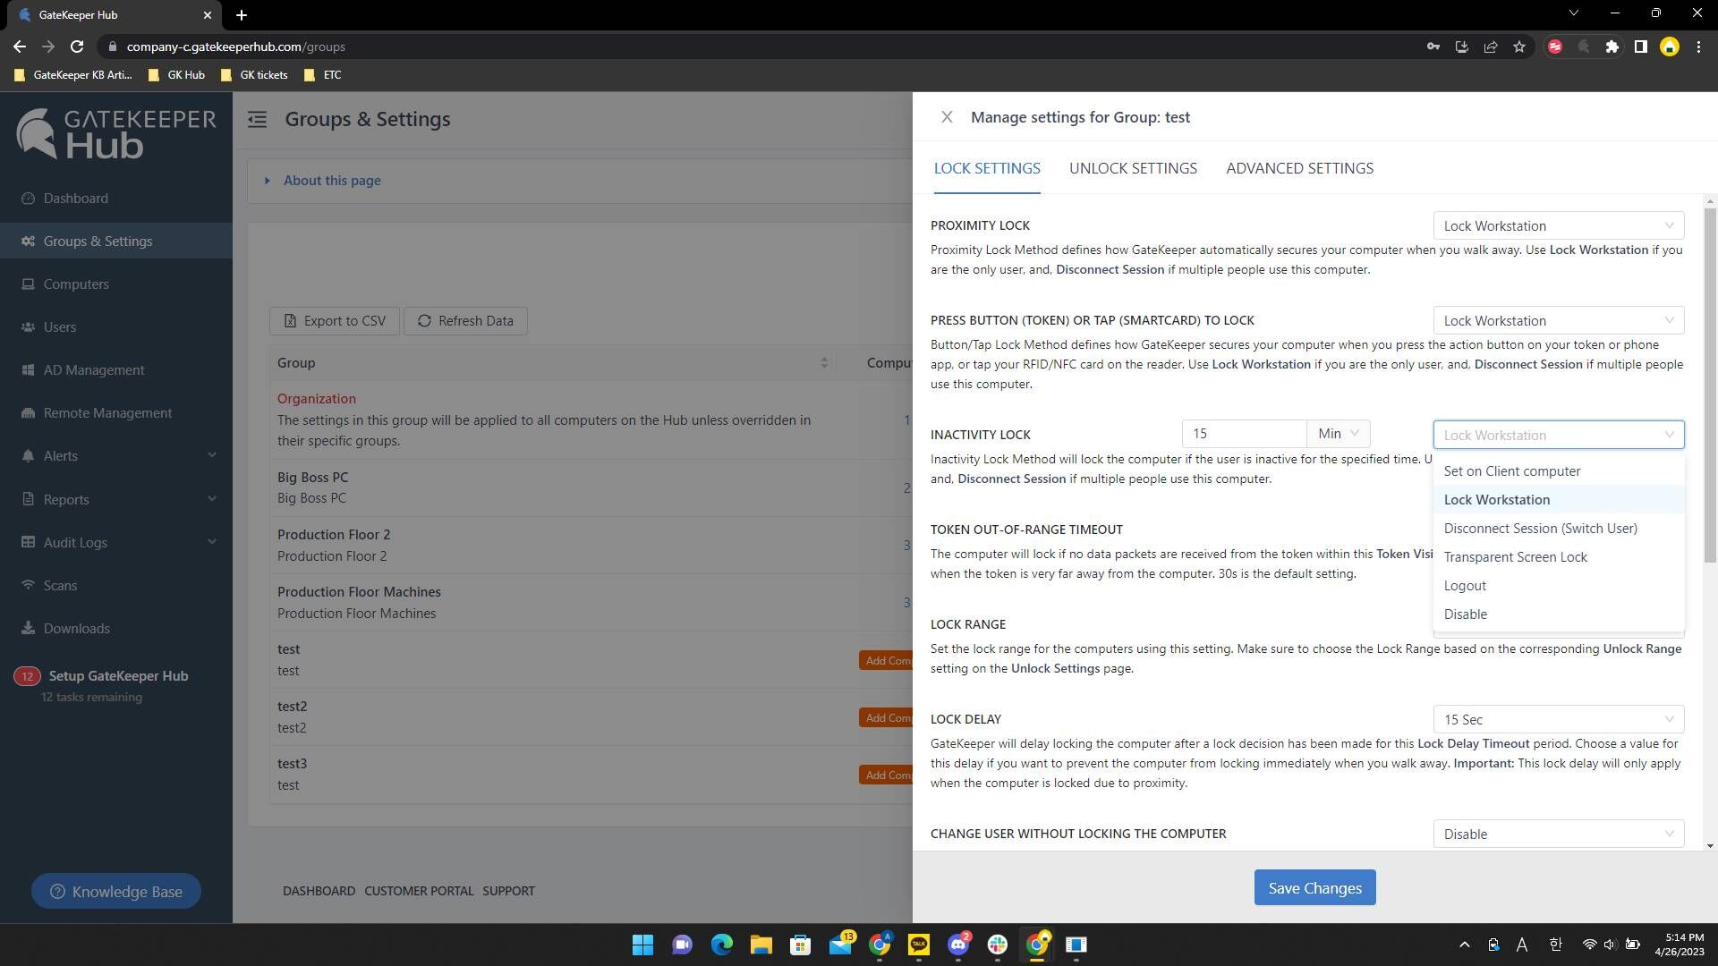Select the Production Floor 2 group row
This screenshot has width=1718, height=966.
591,545
